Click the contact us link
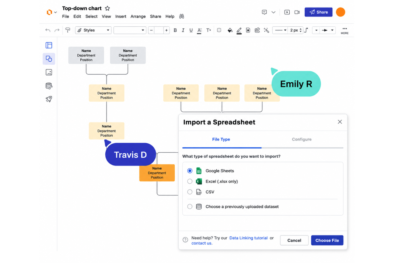 point(202,243)
